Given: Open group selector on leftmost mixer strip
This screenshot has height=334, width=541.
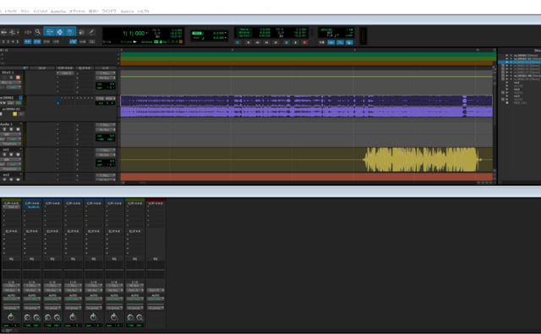Looking at the screenshot, I should click(x=11, y=308).
